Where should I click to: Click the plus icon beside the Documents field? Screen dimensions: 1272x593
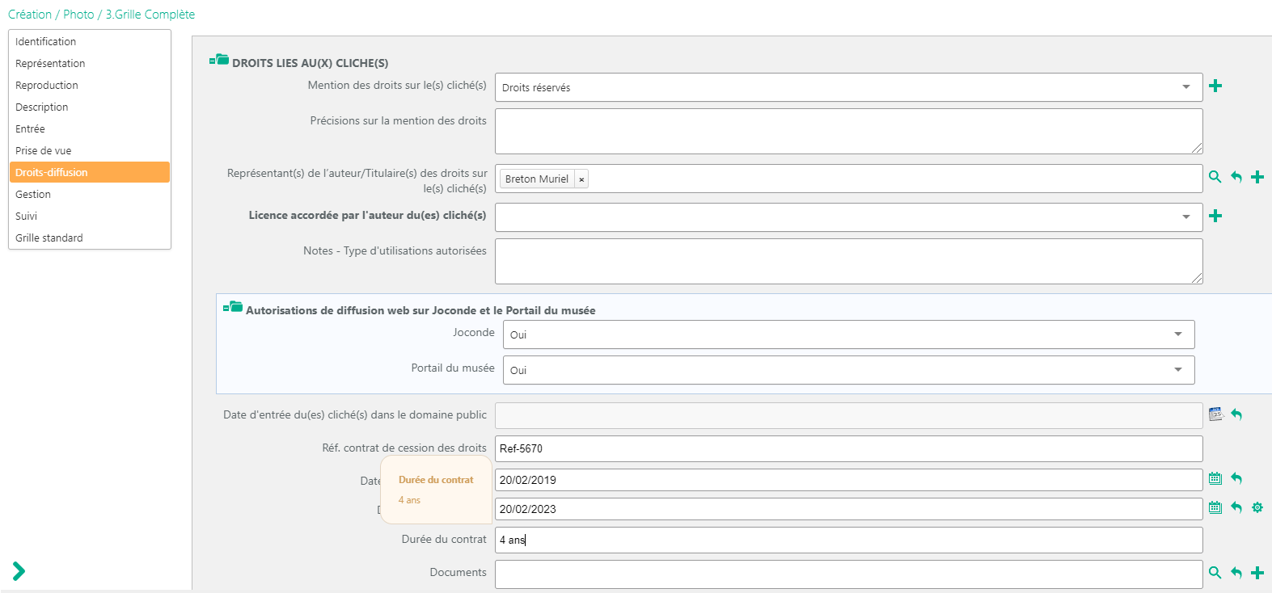click(1257, 573)
